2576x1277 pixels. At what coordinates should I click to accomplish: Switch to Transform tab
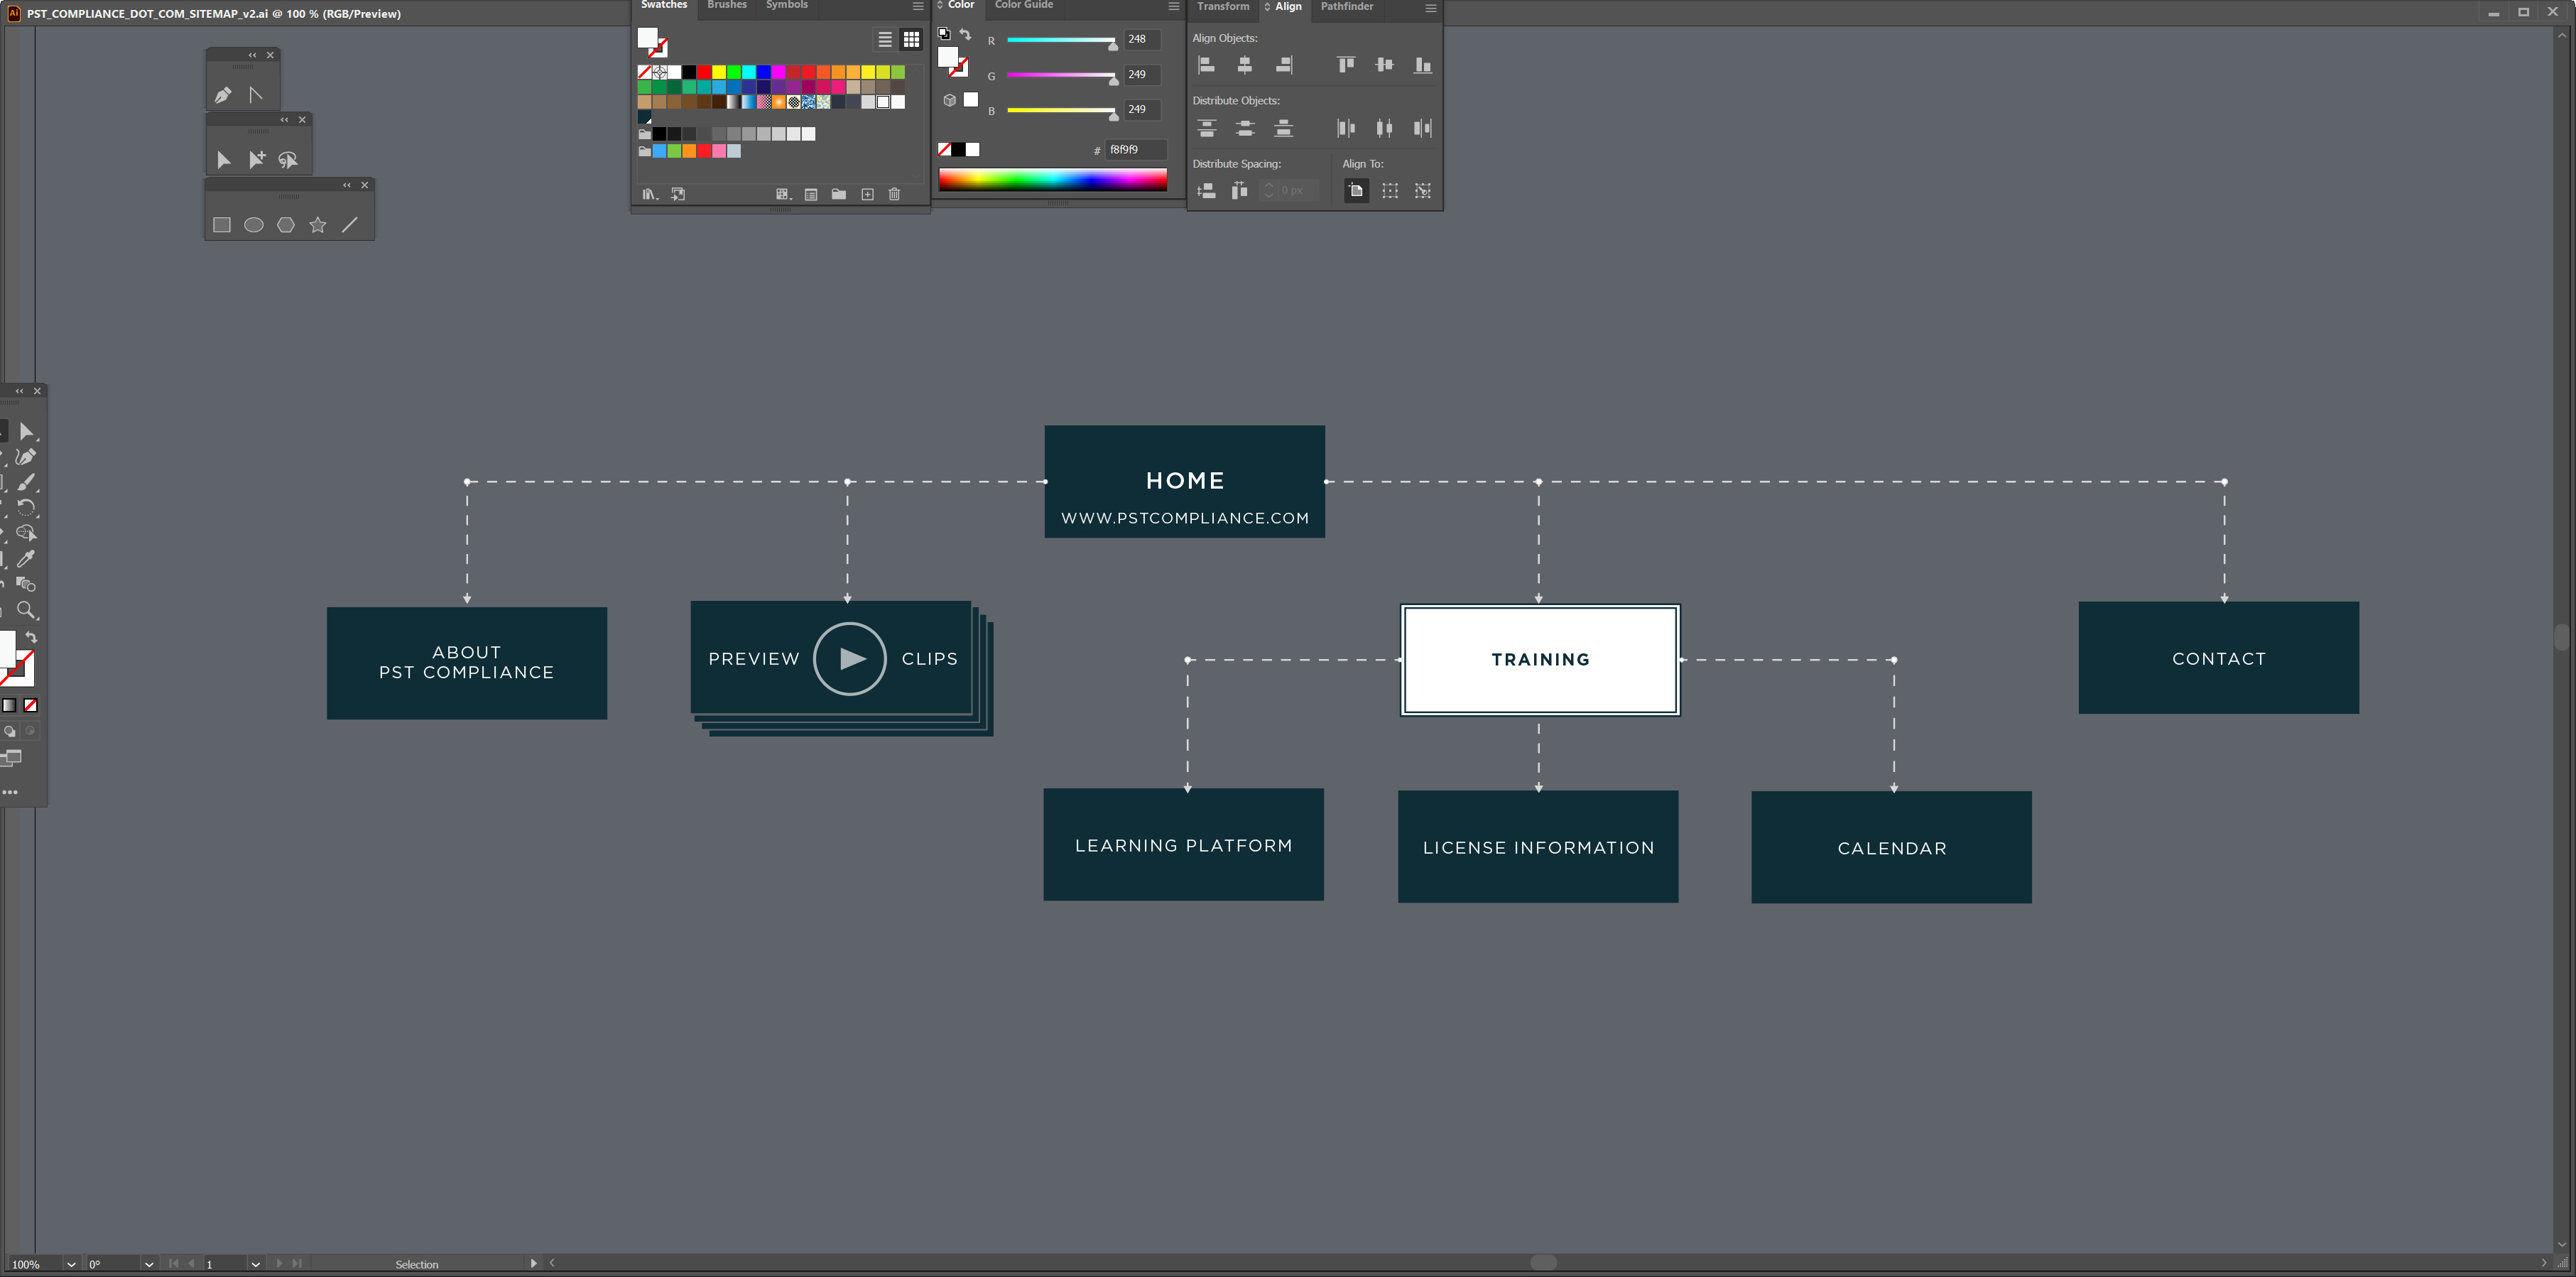point(1223,7)
